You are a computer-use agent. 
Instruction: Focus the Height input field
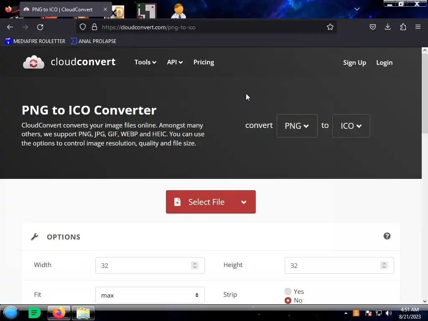pos(339,265)
